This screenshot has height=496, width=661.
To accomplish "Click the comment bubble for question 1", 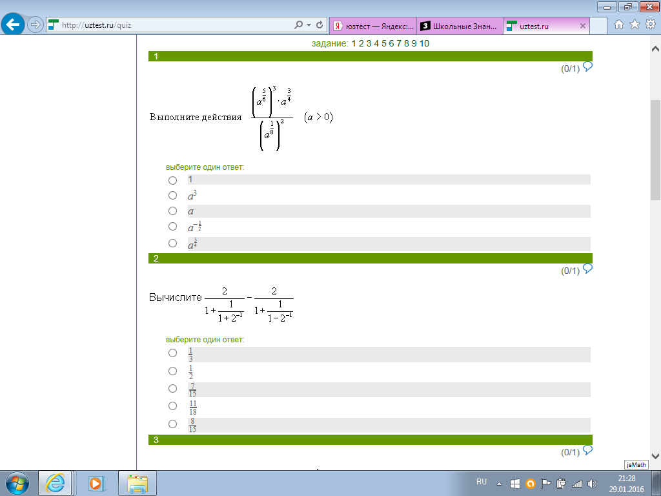I will point(587,67).
